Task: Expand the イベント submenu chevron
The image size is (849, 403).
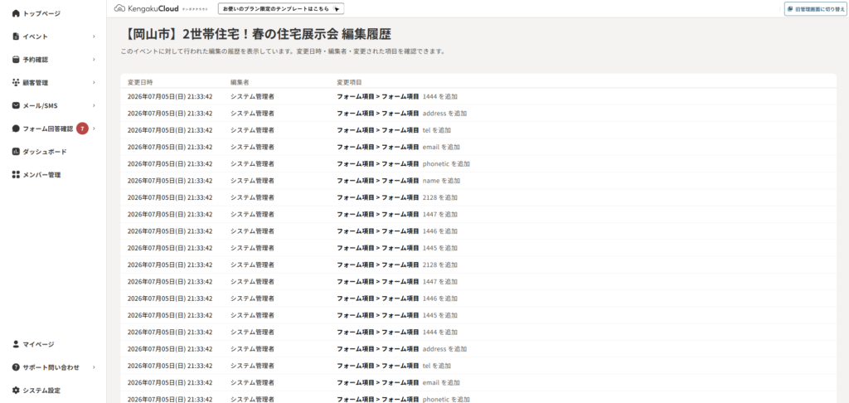Action: [x=94, y=36]
